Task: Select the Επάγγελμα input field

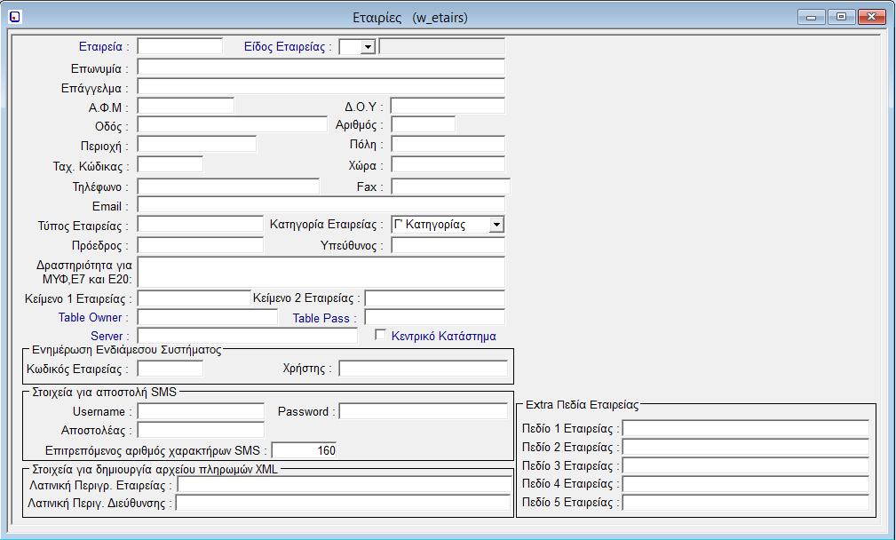Action: (x=321, y=87)
